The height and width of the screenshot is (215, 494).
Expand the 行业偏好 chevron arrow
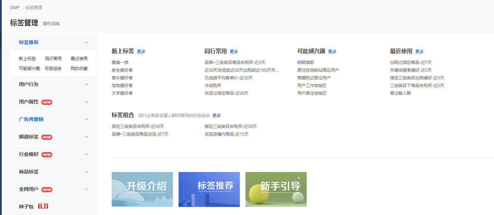pyautogui.click(x=86, y=155)
